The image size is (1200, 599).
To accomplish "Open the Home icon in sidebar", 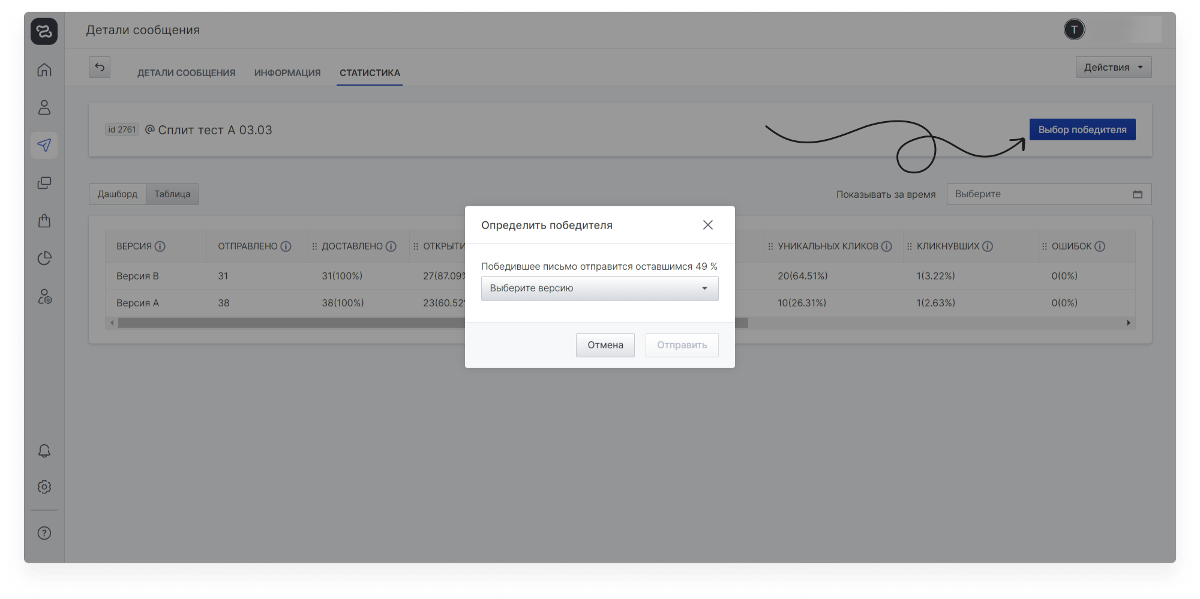I will point(44,70).
